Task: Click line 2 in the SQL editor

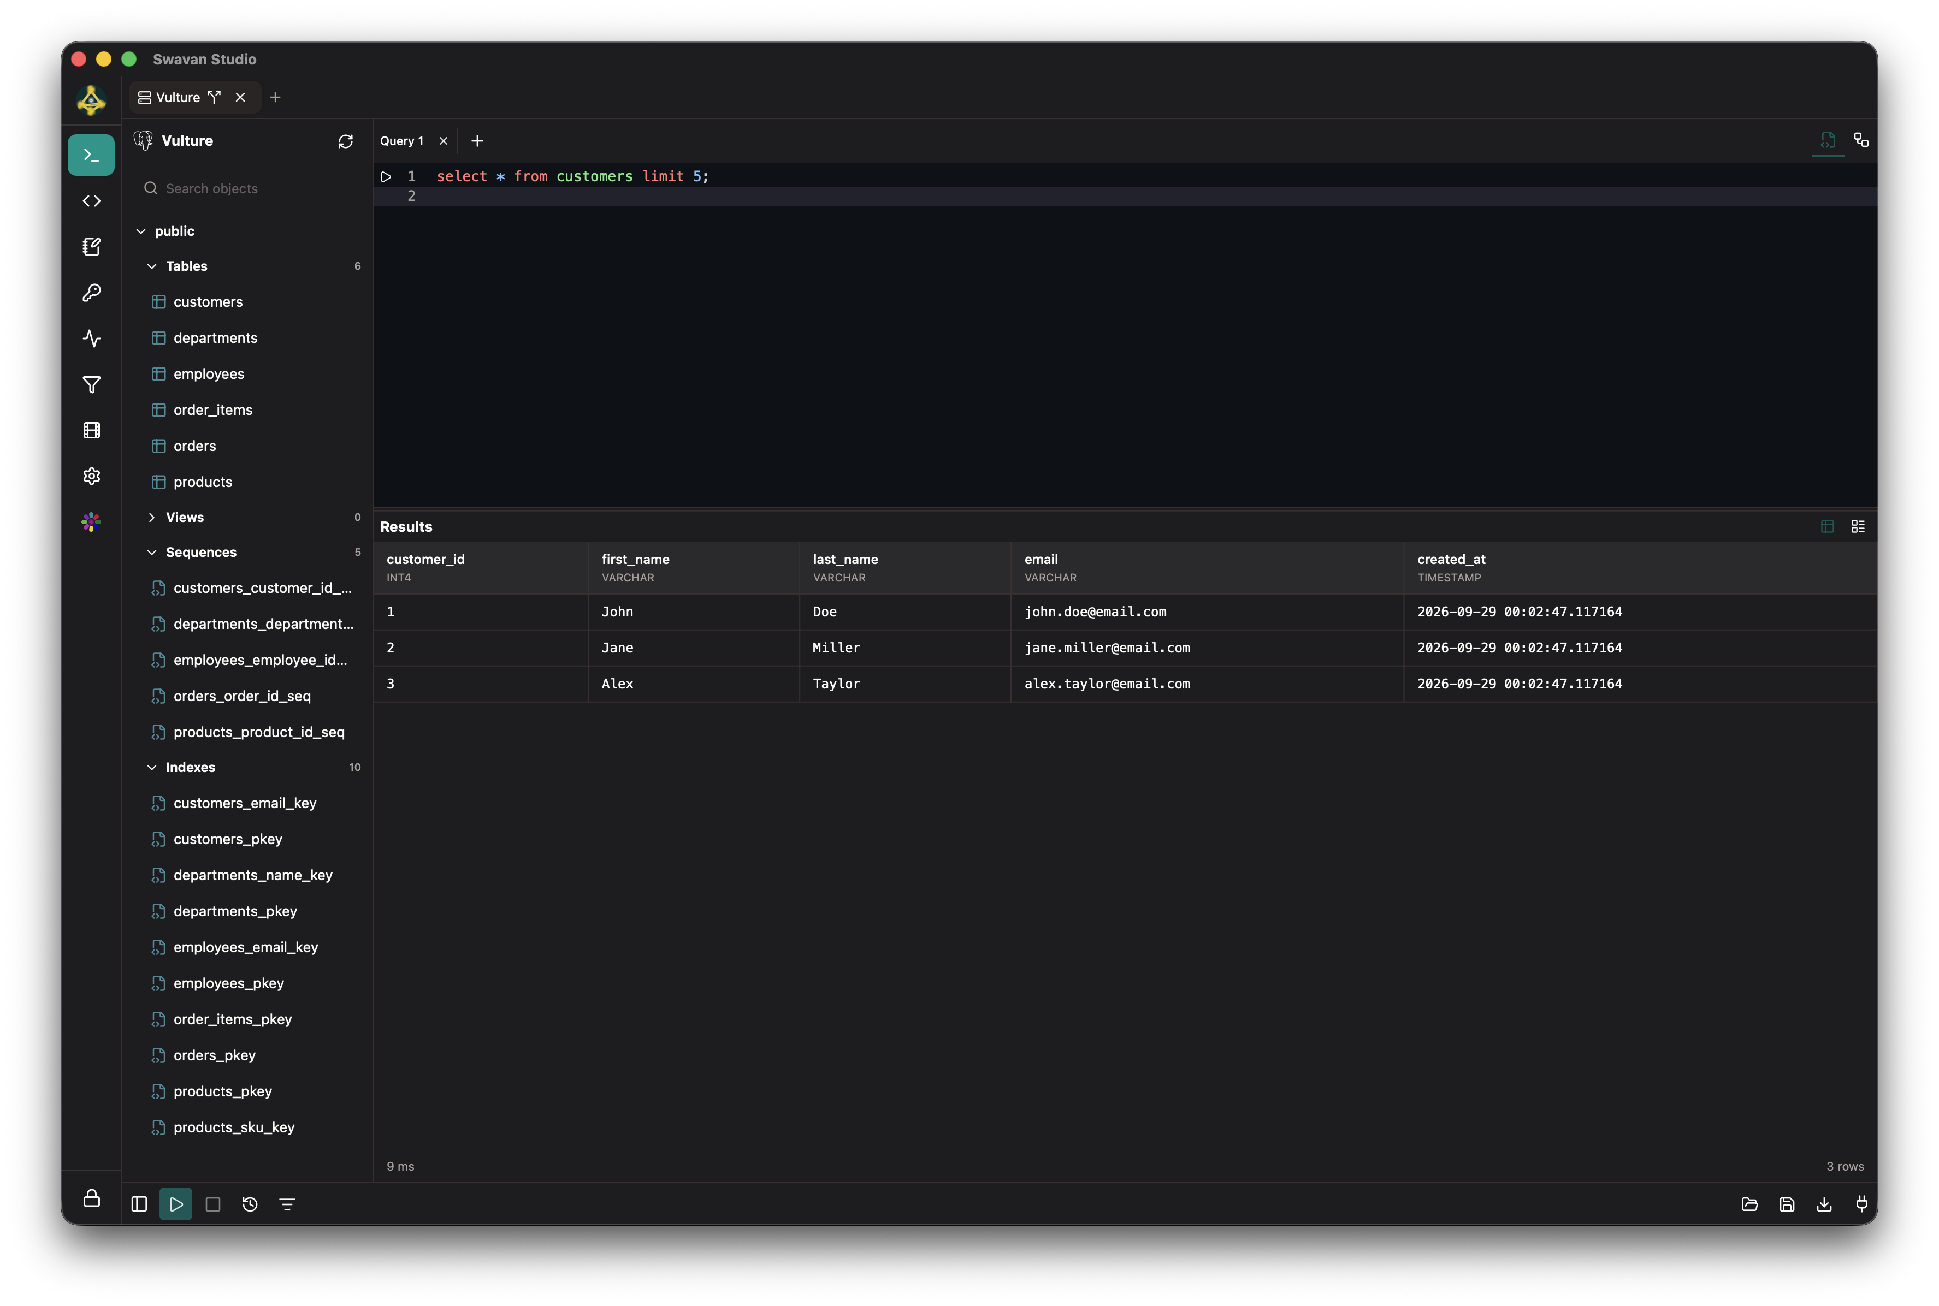Action: pyautogui.click(x=1125, y=195)
